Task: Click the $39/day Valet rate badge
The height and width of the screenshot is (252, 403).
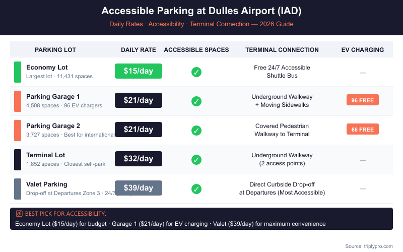Action: tap(139, 188)
